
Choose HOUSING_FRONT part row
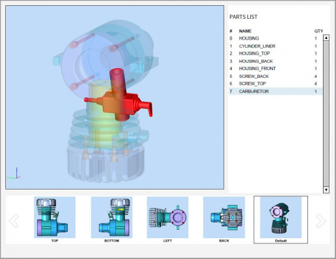pos(275,69)
